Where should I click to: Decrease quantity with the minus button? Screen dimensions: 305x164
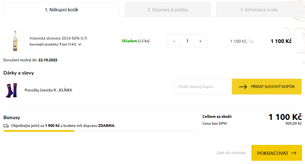[174, 41]
